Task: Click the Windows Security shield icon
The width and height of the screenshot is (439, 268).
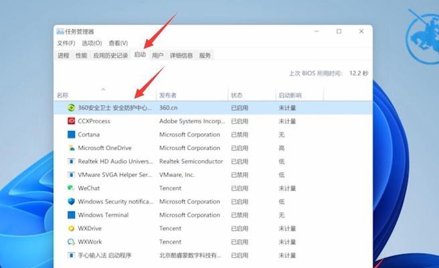Action: coord(72,202)
